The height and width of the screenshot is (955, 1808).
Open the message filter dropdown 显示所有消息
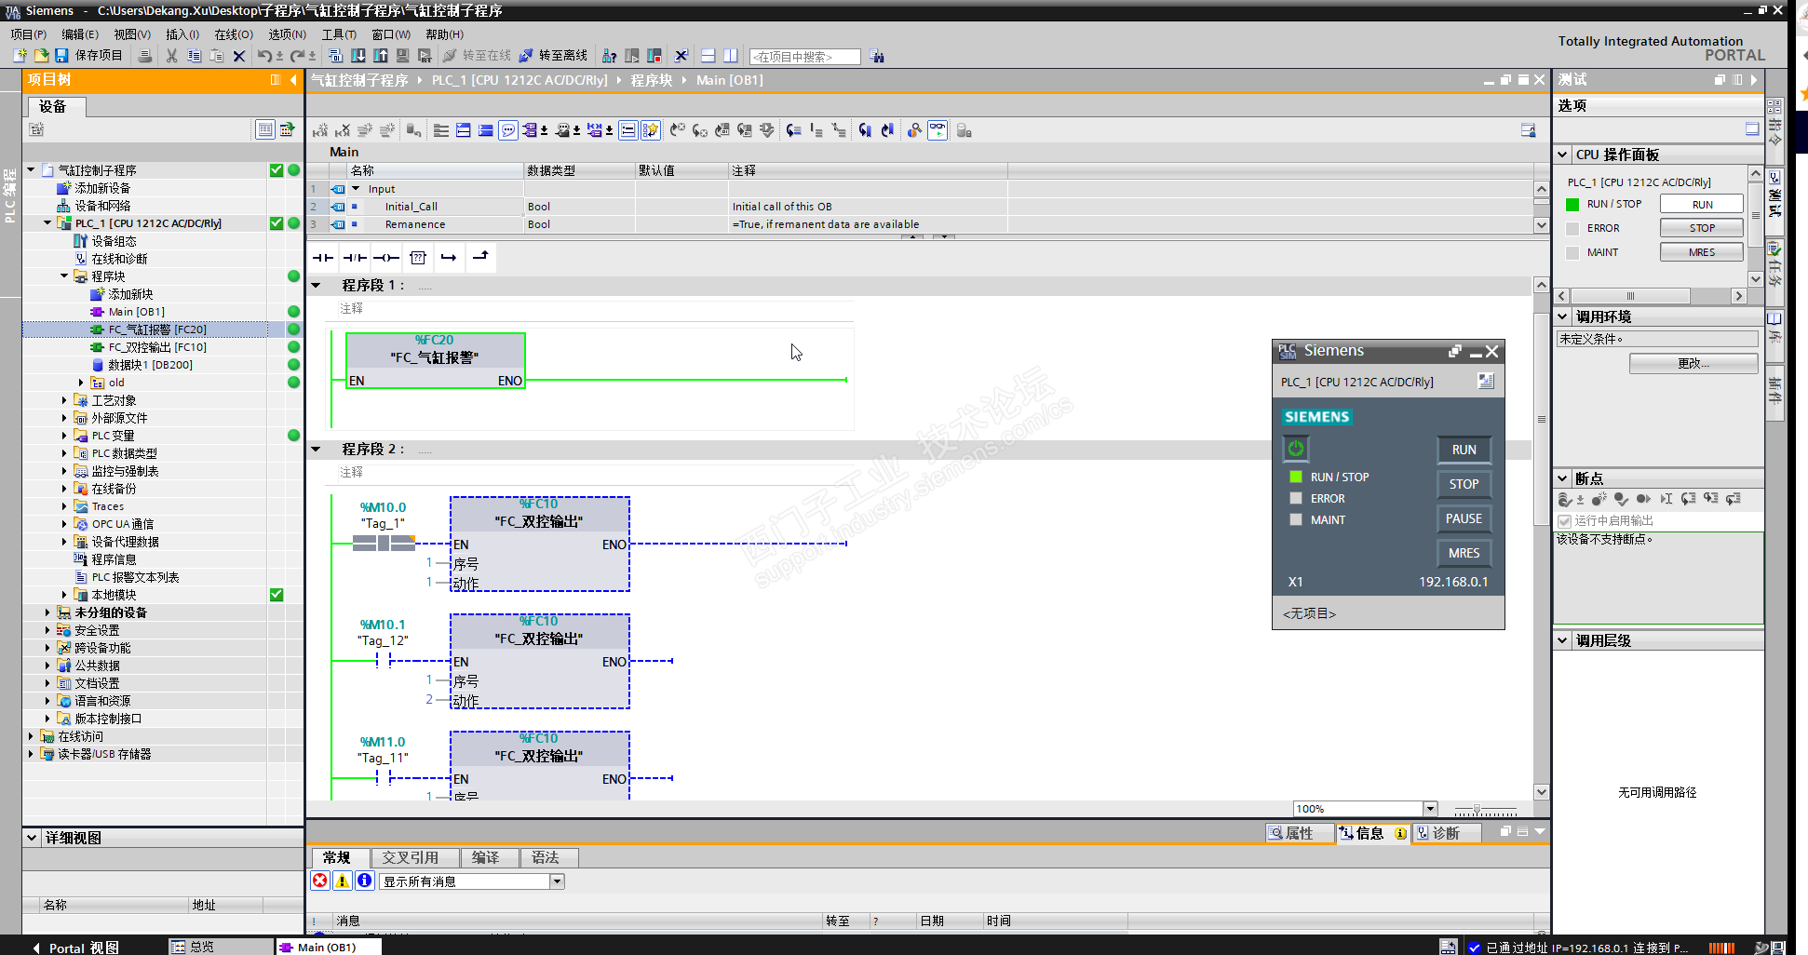pyautogui.click(x=557, y=881)
